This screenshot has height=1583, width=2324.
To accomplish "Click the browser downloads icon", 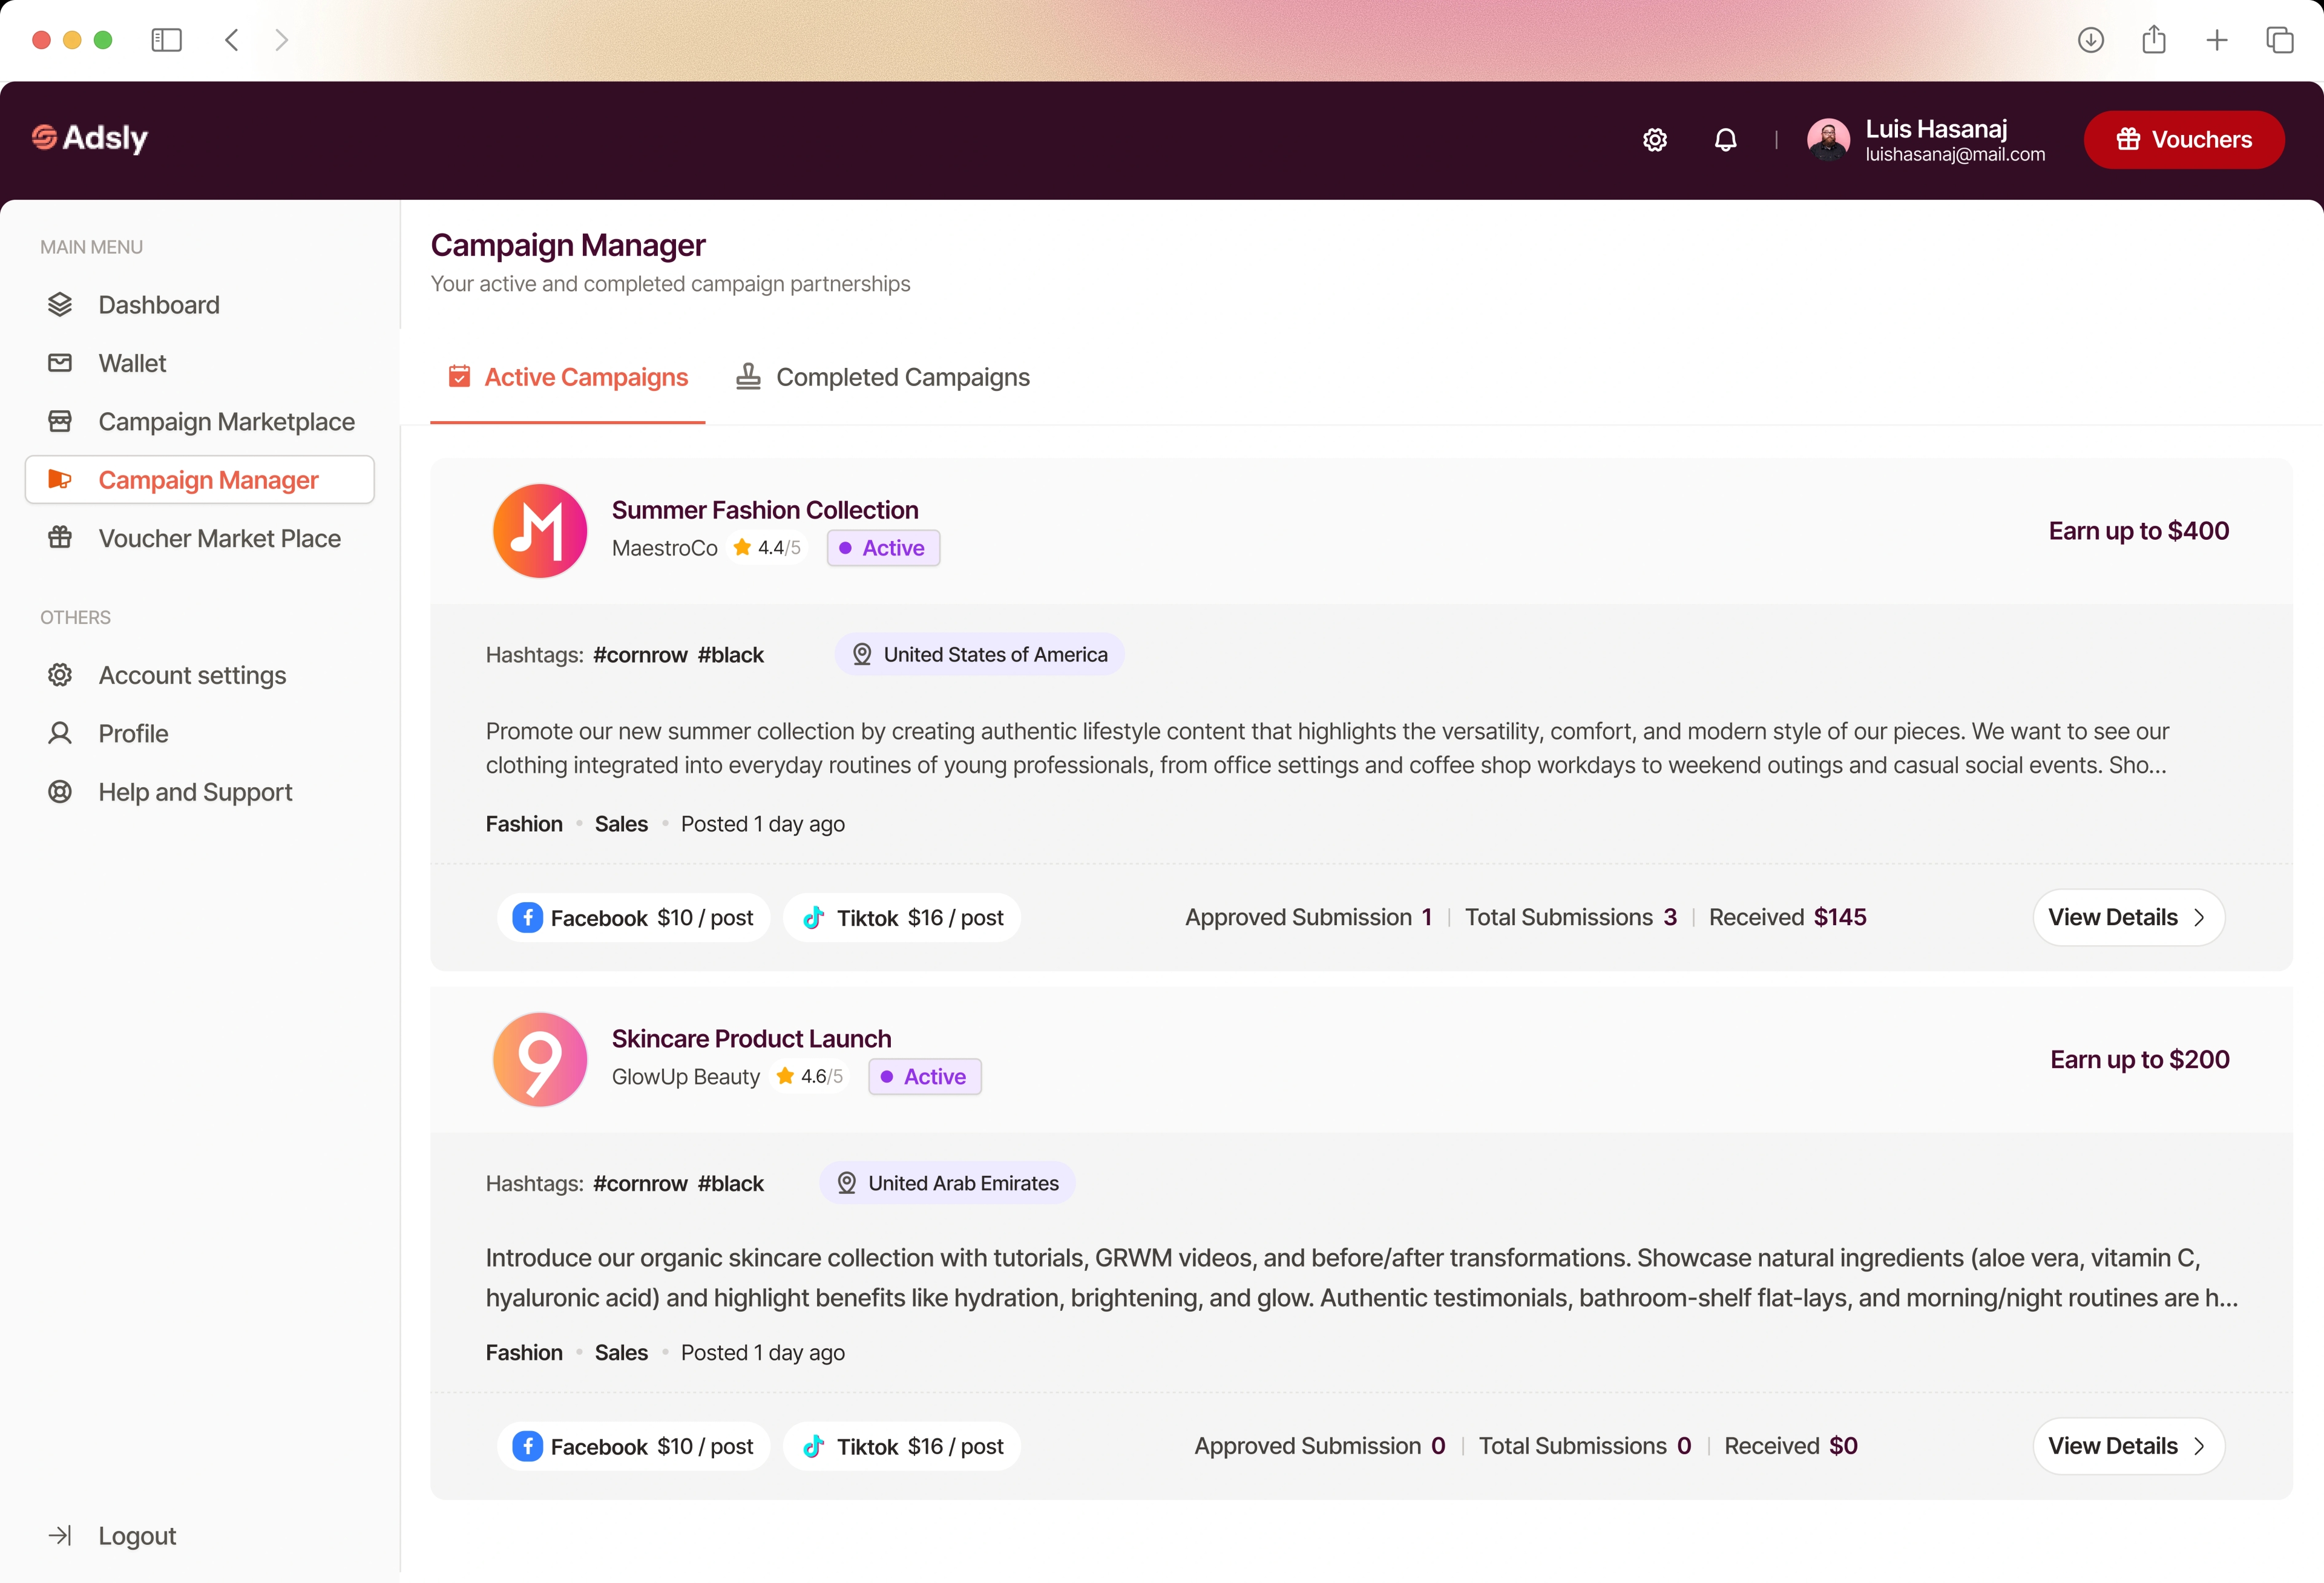I will (x=2090, y=40).
